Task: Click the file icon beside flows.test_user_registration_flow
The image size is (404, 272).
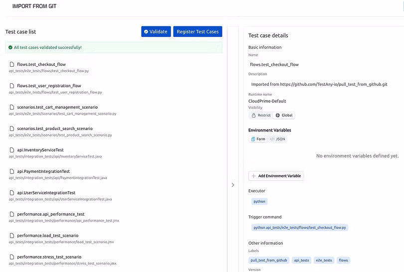Action: click(12, 86)
